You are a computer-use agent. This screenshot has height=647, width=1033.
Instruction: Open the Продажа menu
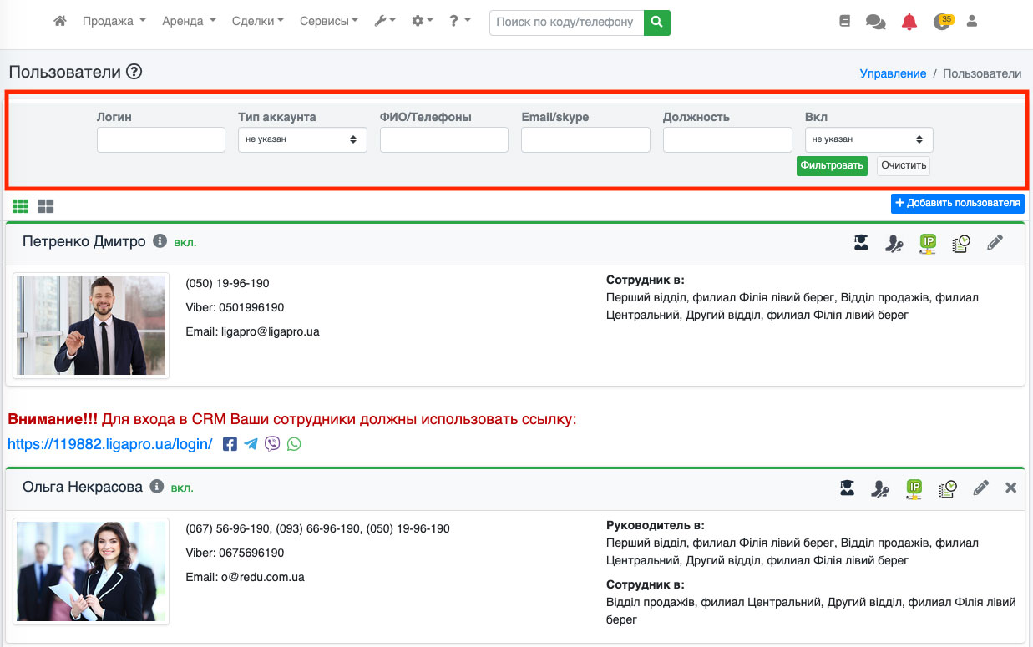pos(114,22)
